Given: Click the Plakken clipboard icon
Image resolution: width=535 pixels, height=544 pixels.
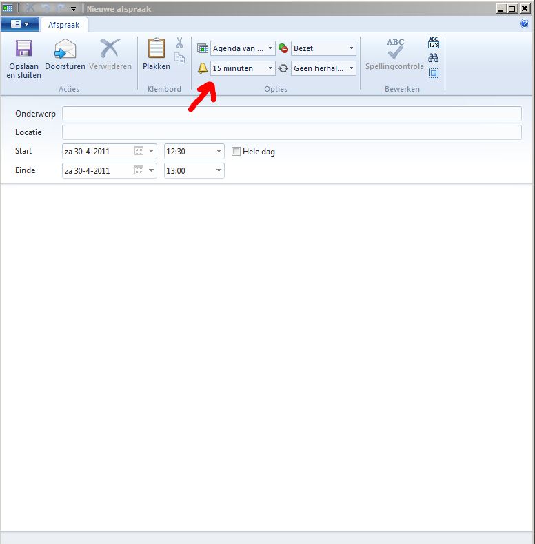Looking at the screenshot, I should click(157, 50).
